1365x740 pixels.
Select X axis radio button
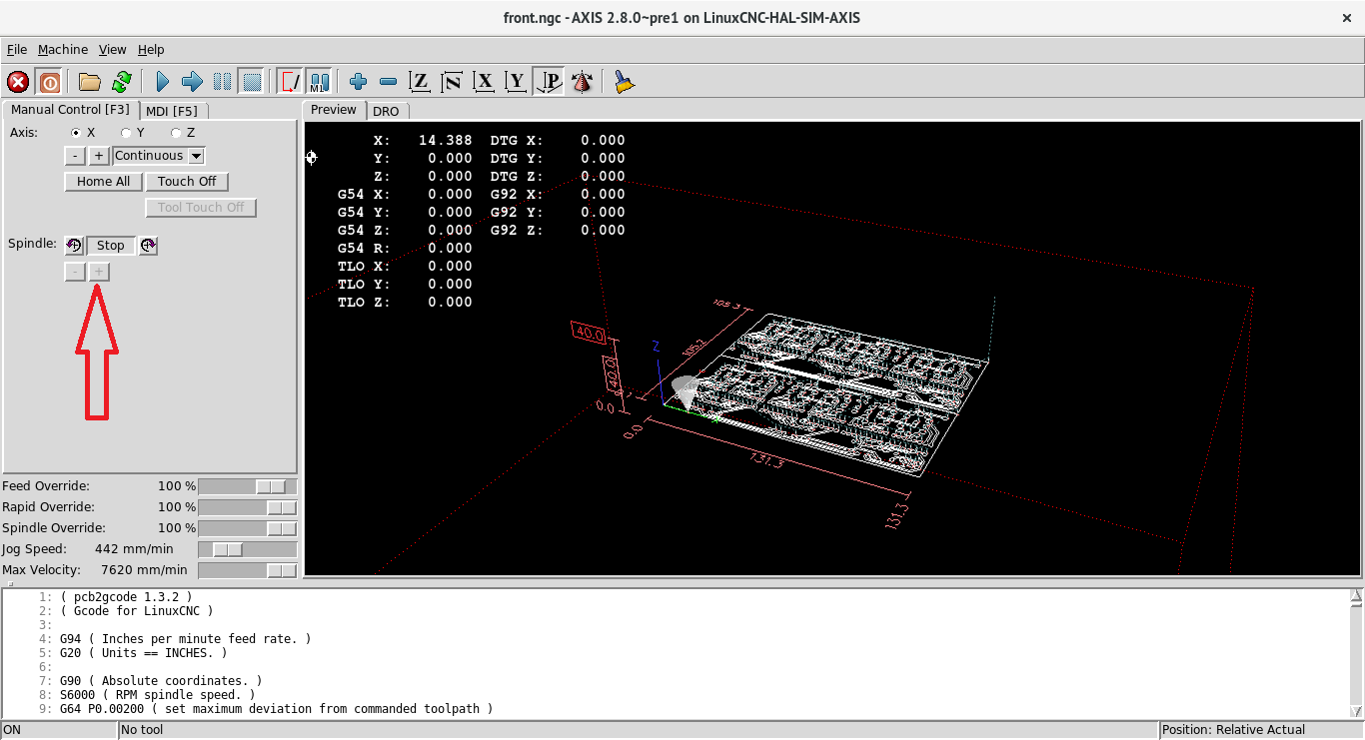click(x=76, y=133)
